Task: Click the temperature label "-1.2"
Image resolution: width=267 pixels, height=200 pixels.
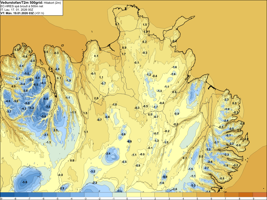Action: [x=148, y=75]
